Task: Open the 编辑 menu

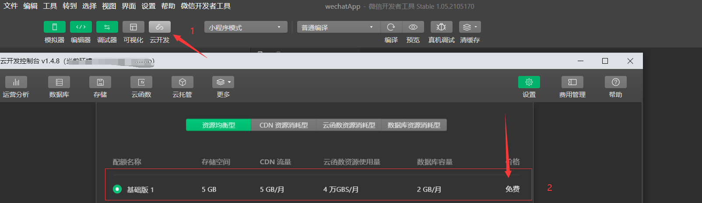Action: (x=30, y=6)
